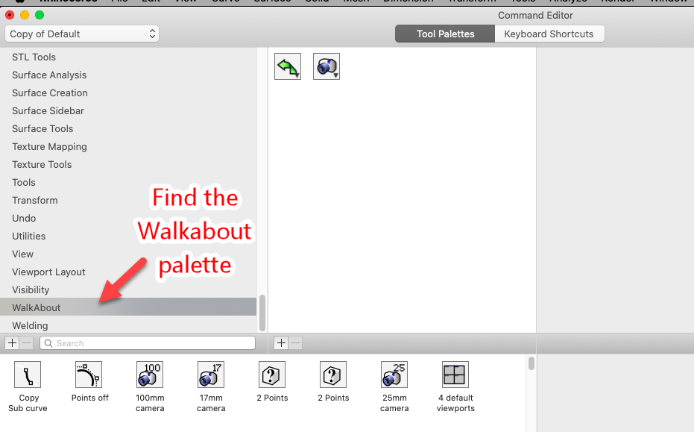Select the 25mm camera command icon
The height and width of the screenshot is (432, 694).
[x=394, y=375]
